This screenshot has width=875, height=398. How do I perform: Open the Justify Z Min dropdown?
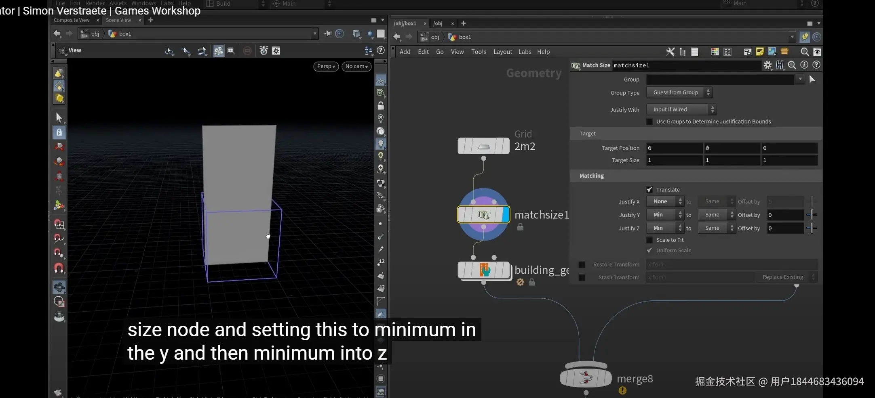click(x=665, y=228)
